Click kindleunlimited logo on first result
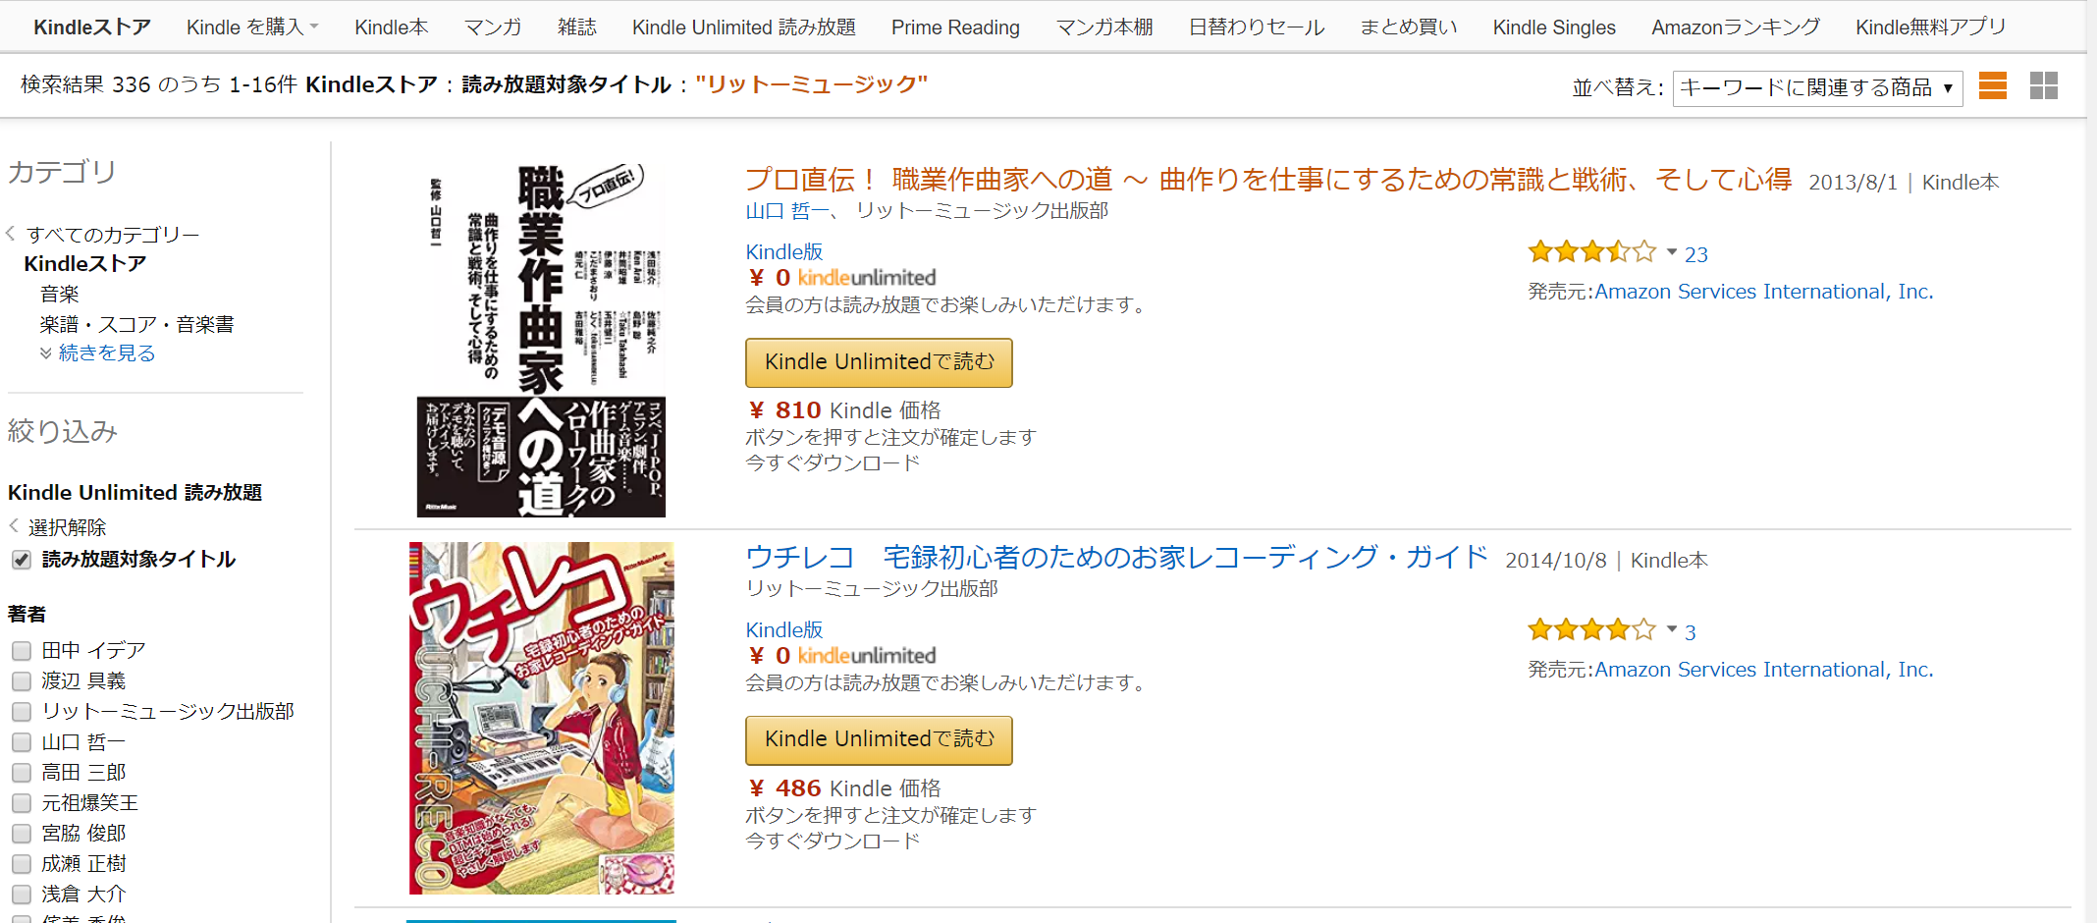This screenshot has height=923, width=2097. tap(866, 278)
